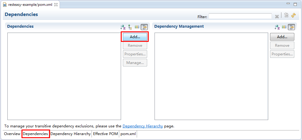Focus the Filter text field
The image size is (302, 140).
coord(240,16)
